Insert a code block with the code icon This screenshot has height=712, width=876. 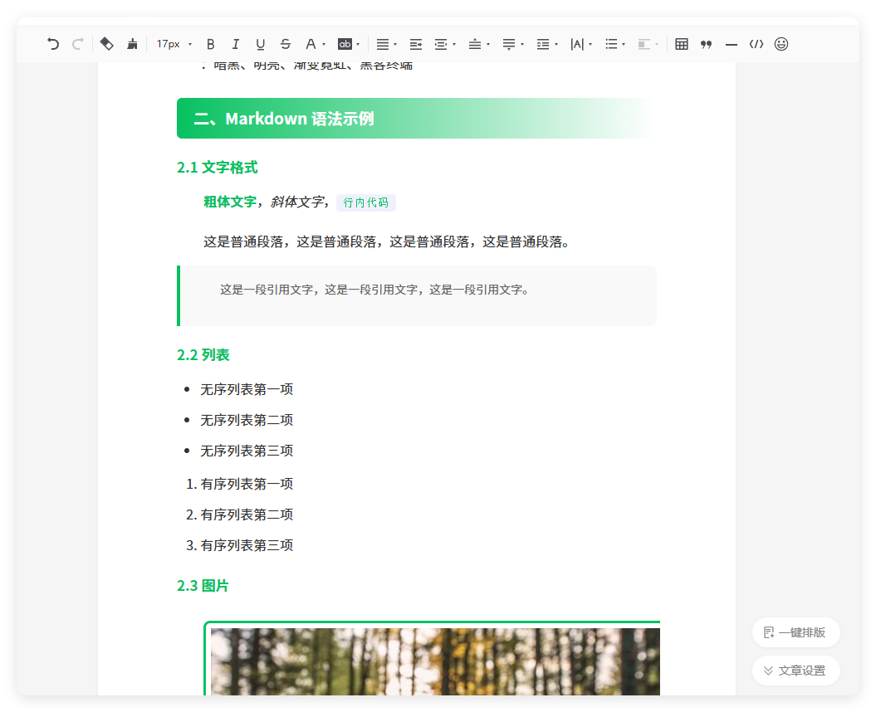click(756, 44)
